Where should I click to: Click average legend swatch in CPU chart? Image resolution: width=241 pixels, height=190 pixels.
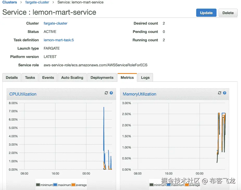click(x=73, y=185)
